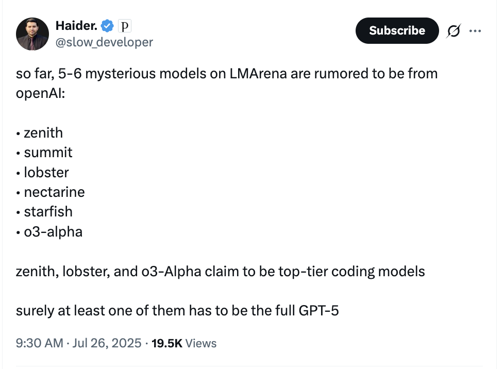This screenshot has width=503, height=369.
Task: Select the lobster bullet item
Action: 46,172
